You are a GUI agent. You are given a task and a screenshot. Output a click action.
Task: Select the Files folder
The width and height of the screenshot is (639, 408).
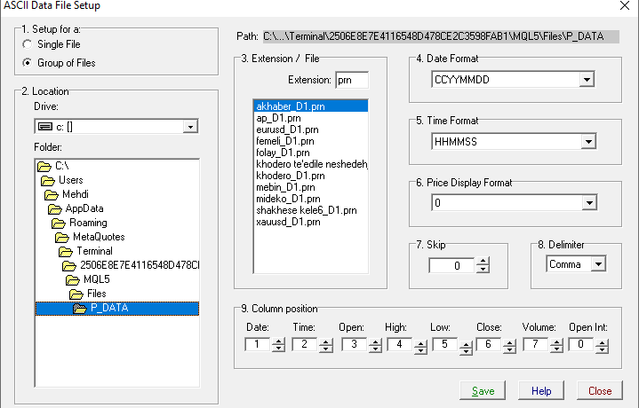[88, 294]
